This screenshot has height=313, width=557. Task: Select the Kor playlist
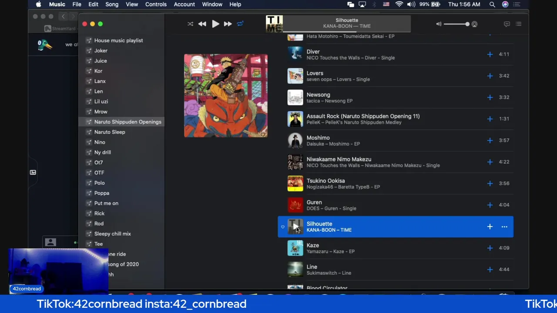98,71
